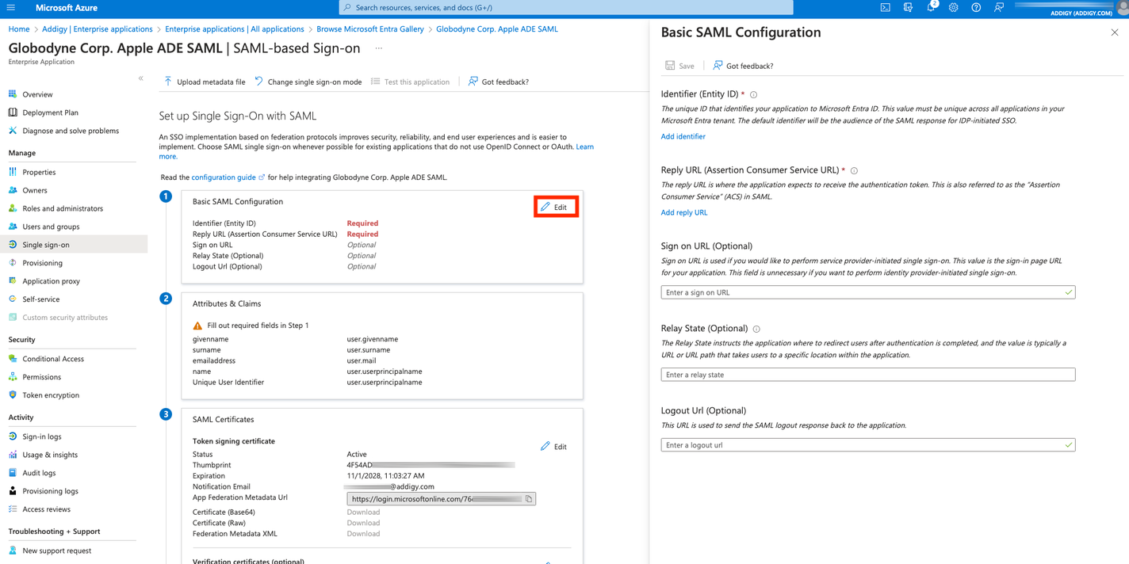Click Save in Basic SAML Configuration panel
Image resolution: width=1129 pixels, height=564 pixels.
(x=680, y=66)
